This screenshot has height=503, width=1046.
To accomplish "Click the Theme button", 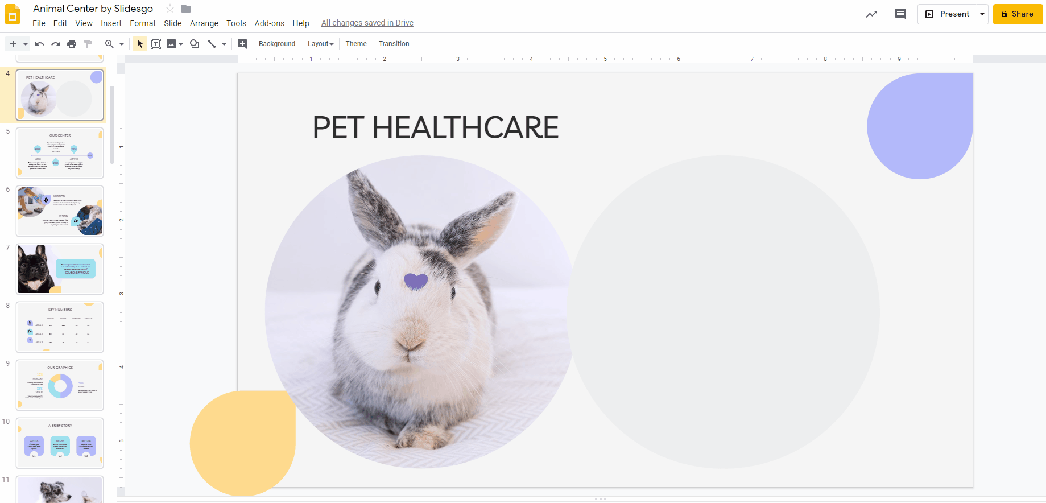I will (x=356, y=44).
